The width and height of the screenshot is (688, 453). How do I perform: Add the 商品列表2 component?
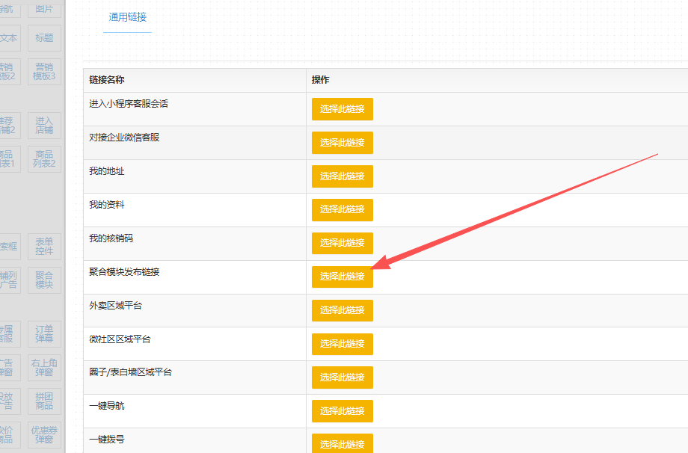[44, 158]
